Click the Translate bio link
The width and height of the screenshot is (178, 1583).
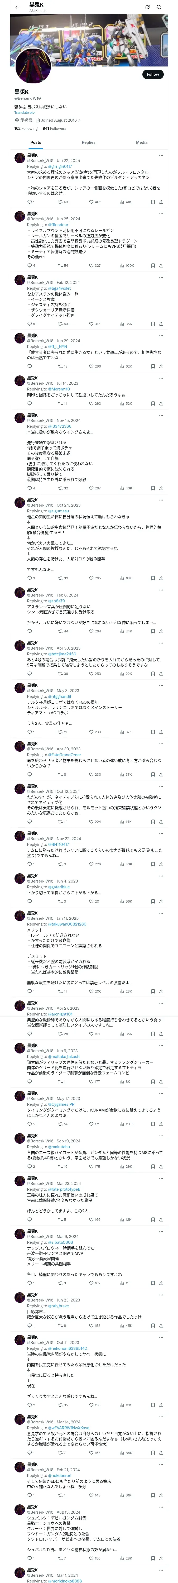coord(25,112)
